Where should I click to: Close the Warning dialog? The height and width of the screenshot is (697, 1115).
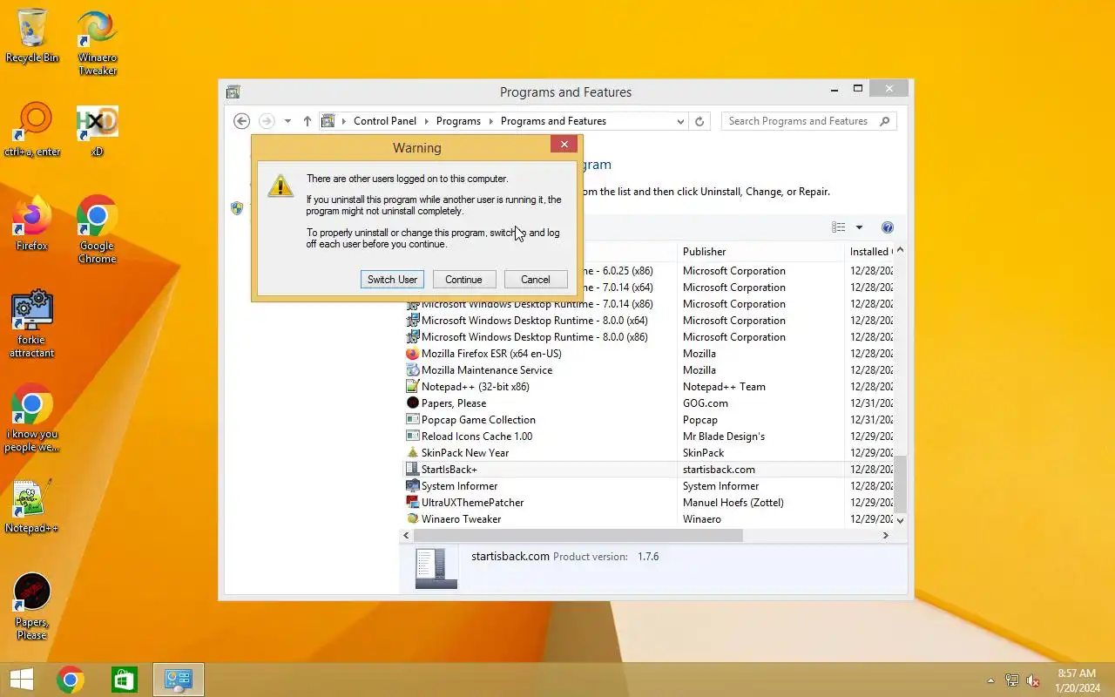(564, 145)
